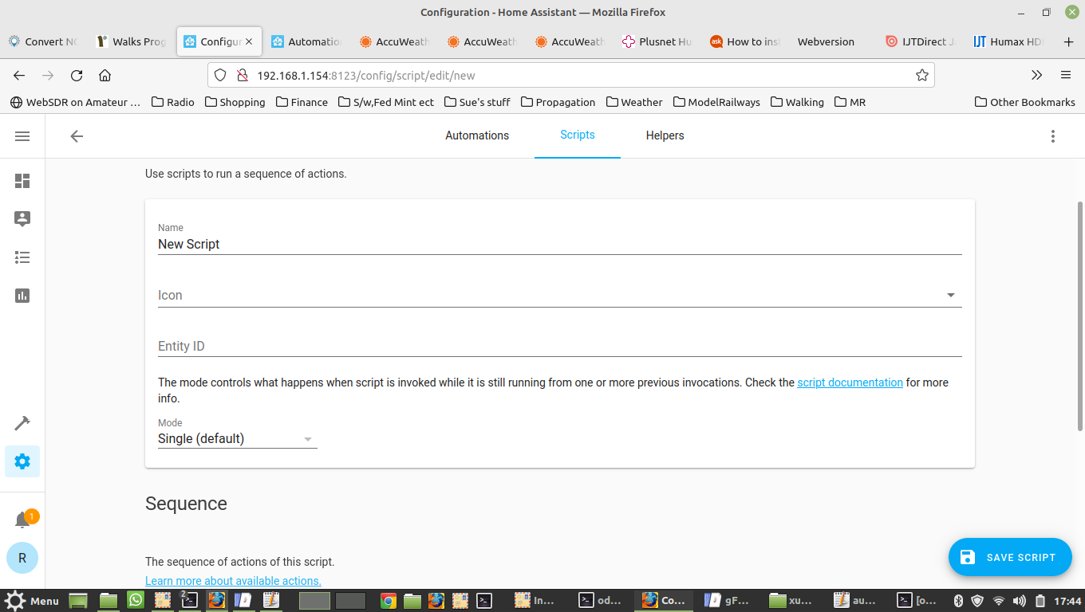Open Developer Tools via the hammer icon
Screen dimensions: 1085x612
click(x=22, y=422)
